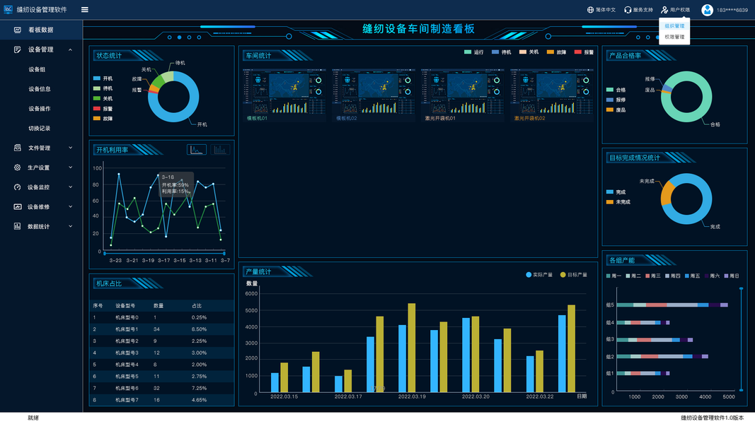Expand the 设备维修 chevron
Screen dimensions: 755x424
(70, 207)
